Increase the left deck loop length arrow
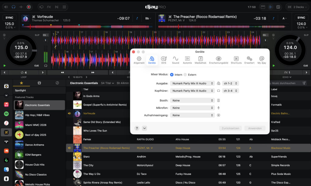 (43, 72)
